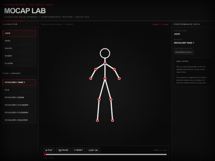
Task: Choose the REVOLVER // FLOURISH take
Action: point(20,113)
